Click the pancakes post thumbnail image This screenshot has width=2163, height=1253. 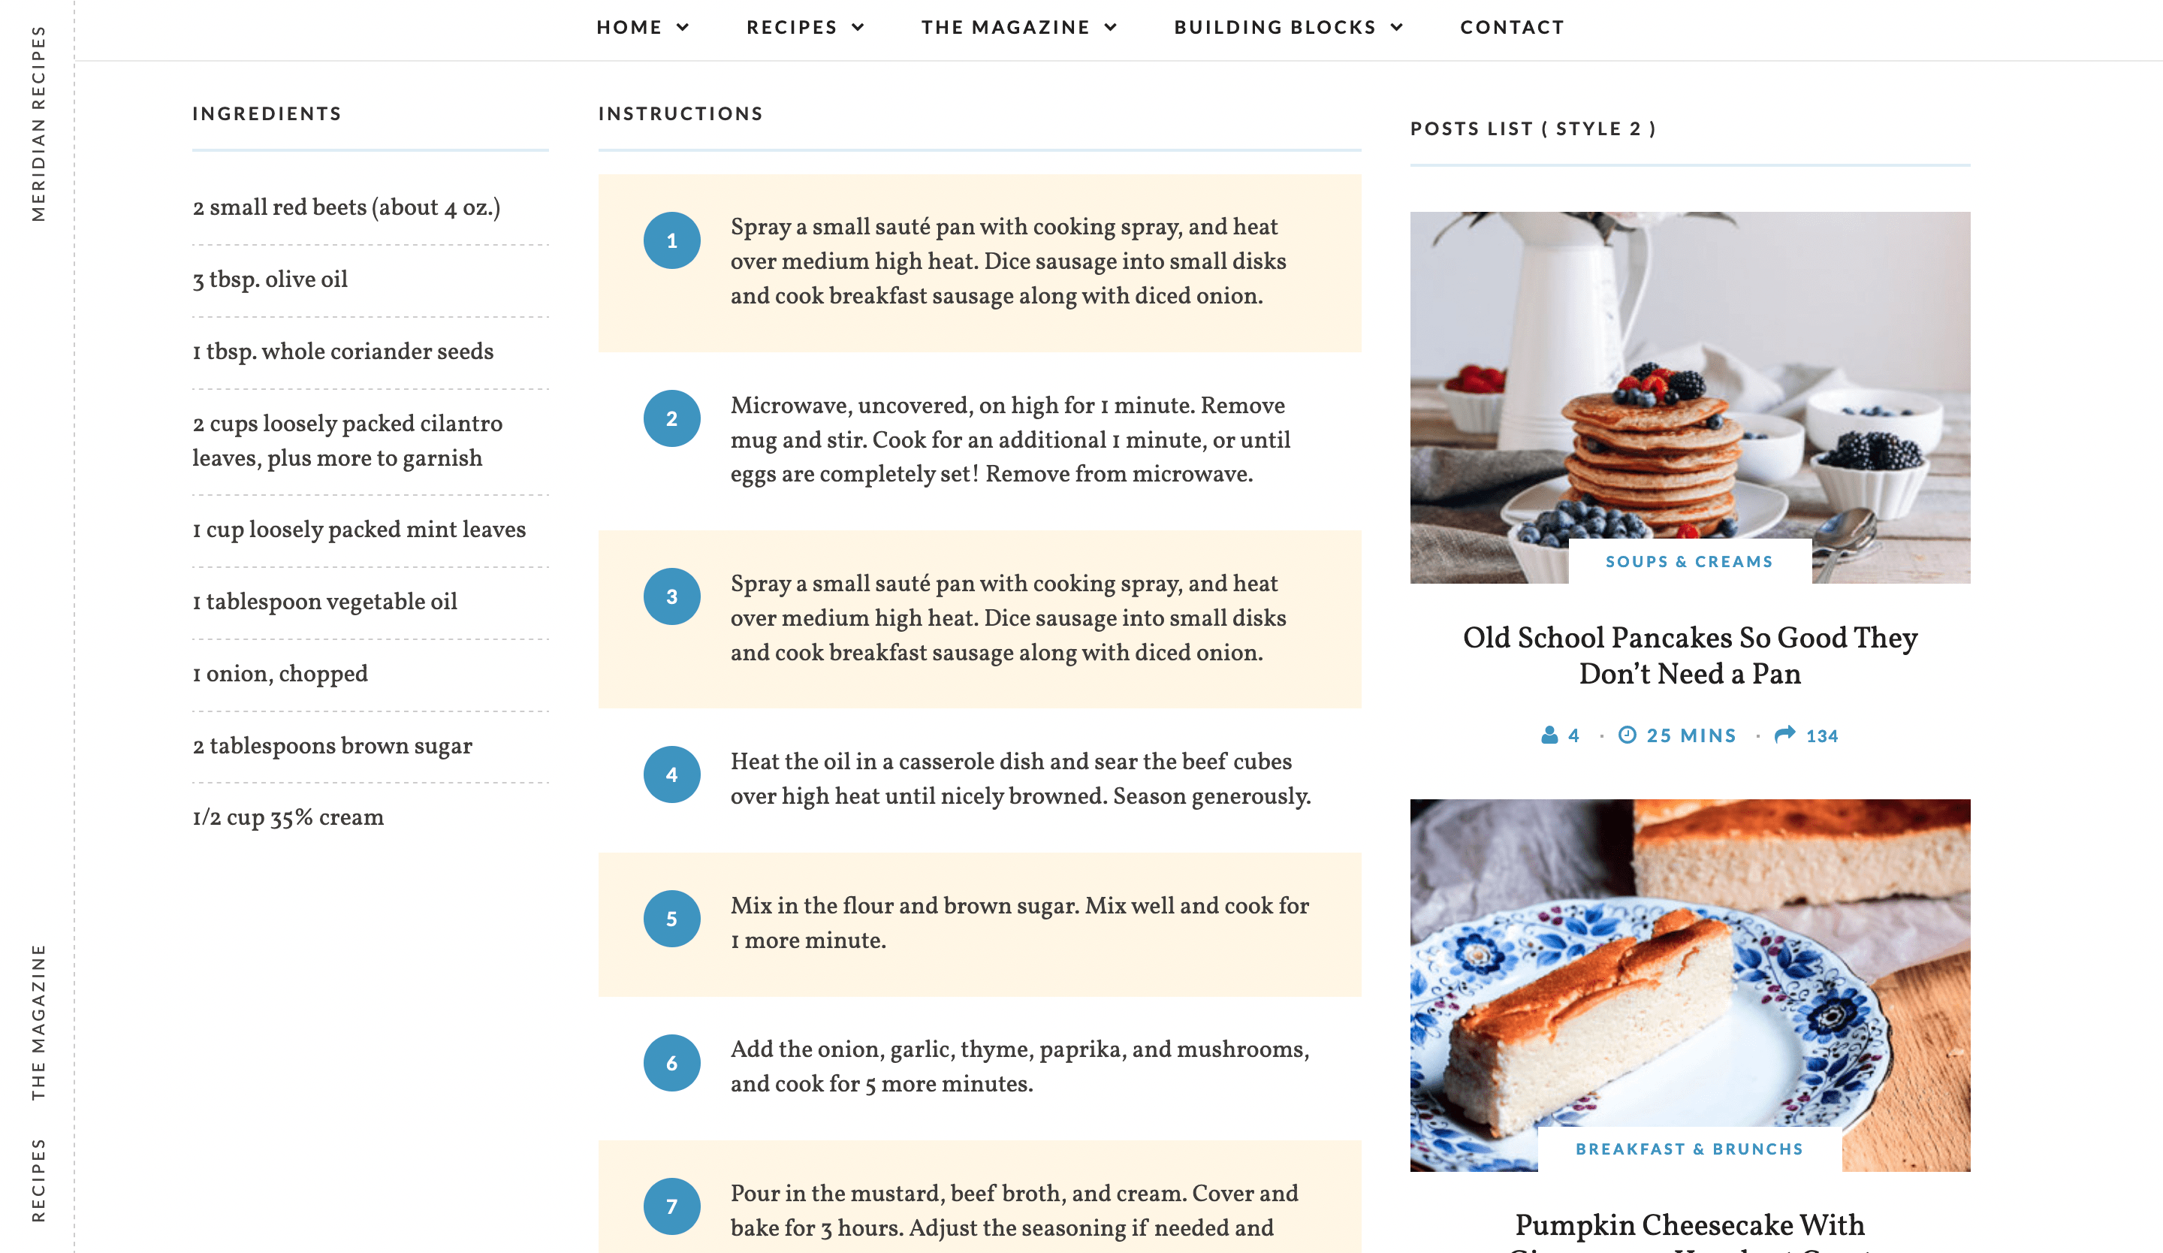(1691, 395)
